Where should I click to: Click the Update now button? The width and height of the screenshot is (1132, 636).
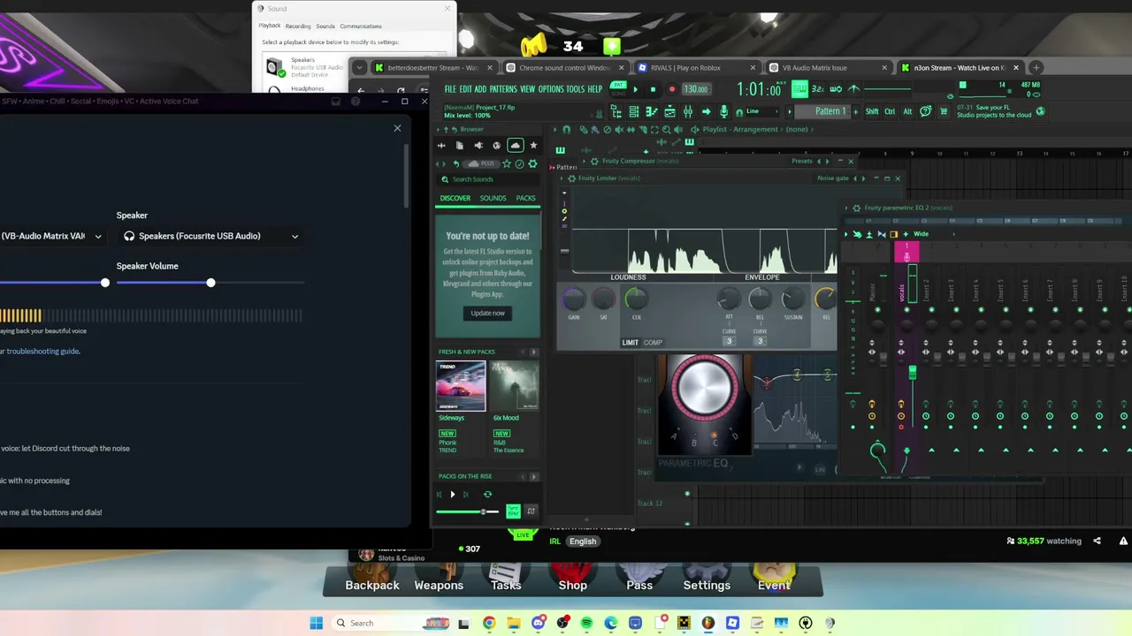click(487, 313)
